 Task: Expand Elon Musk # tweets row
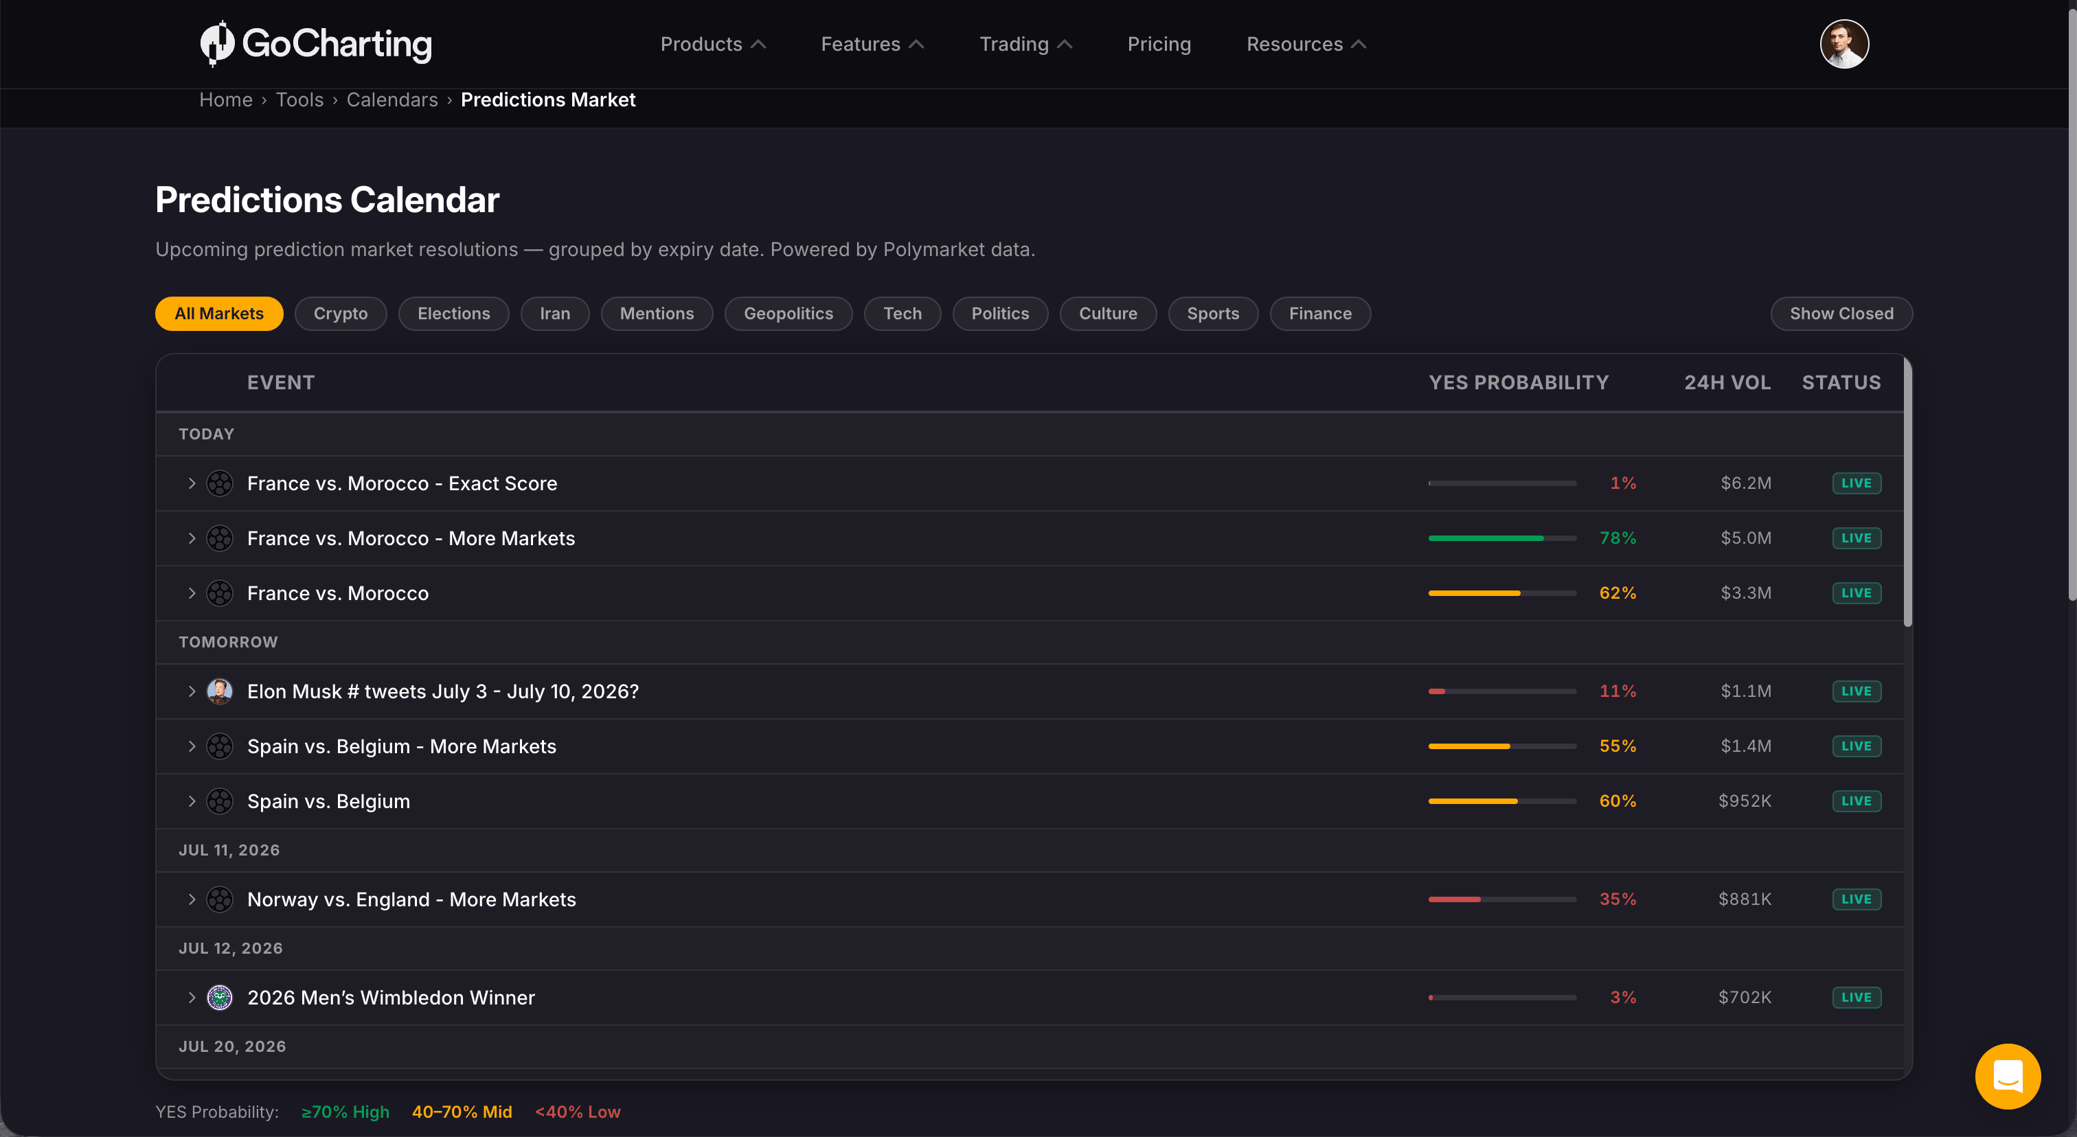point(191,691)
